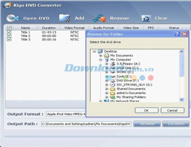Click the Clear recycle bin icon
Screen dimensions: 191x147
[x=146, y=19]
